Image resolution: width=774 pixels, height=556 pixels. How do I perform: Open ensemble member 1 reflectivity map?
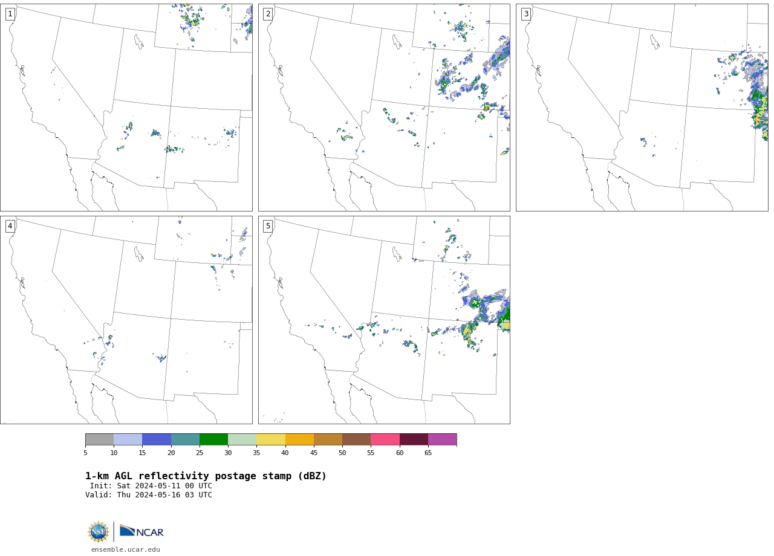(126, 108)
